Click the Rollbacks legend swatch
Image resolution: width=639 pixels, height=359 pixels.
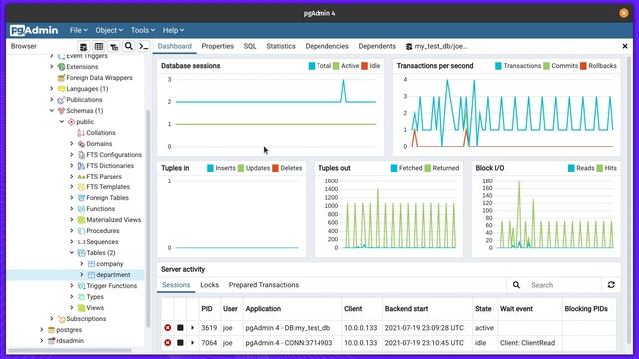(583, 66)
